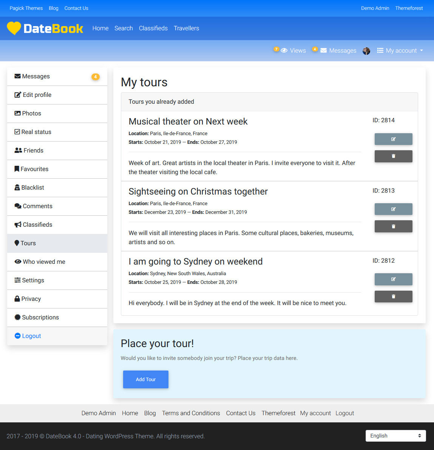Open Sightseeing on Christmas together title
Viewport: 434px width, 450px height.
pos(198,192)
